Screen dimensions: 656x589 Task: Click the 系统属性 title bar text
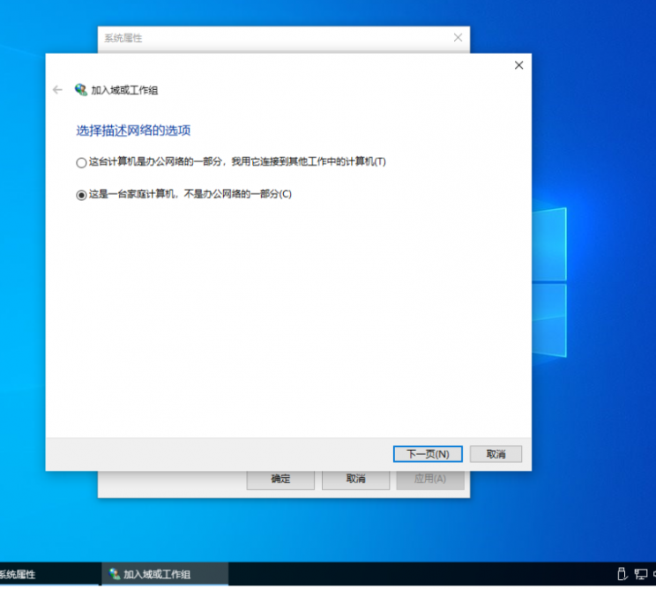pyautogui.click(x=123, y=38)
